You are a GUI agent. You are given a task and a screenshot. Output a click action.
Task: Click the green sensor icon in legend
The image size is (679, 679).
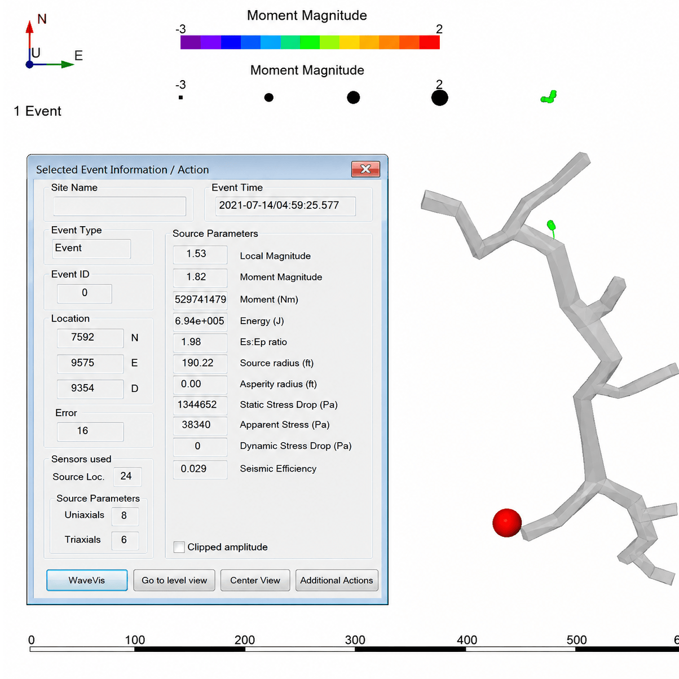tap(549, 98)
